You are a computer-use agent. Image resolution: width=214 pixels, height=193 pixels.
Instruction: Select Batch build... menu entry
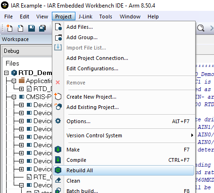click(x=124, y=190)
